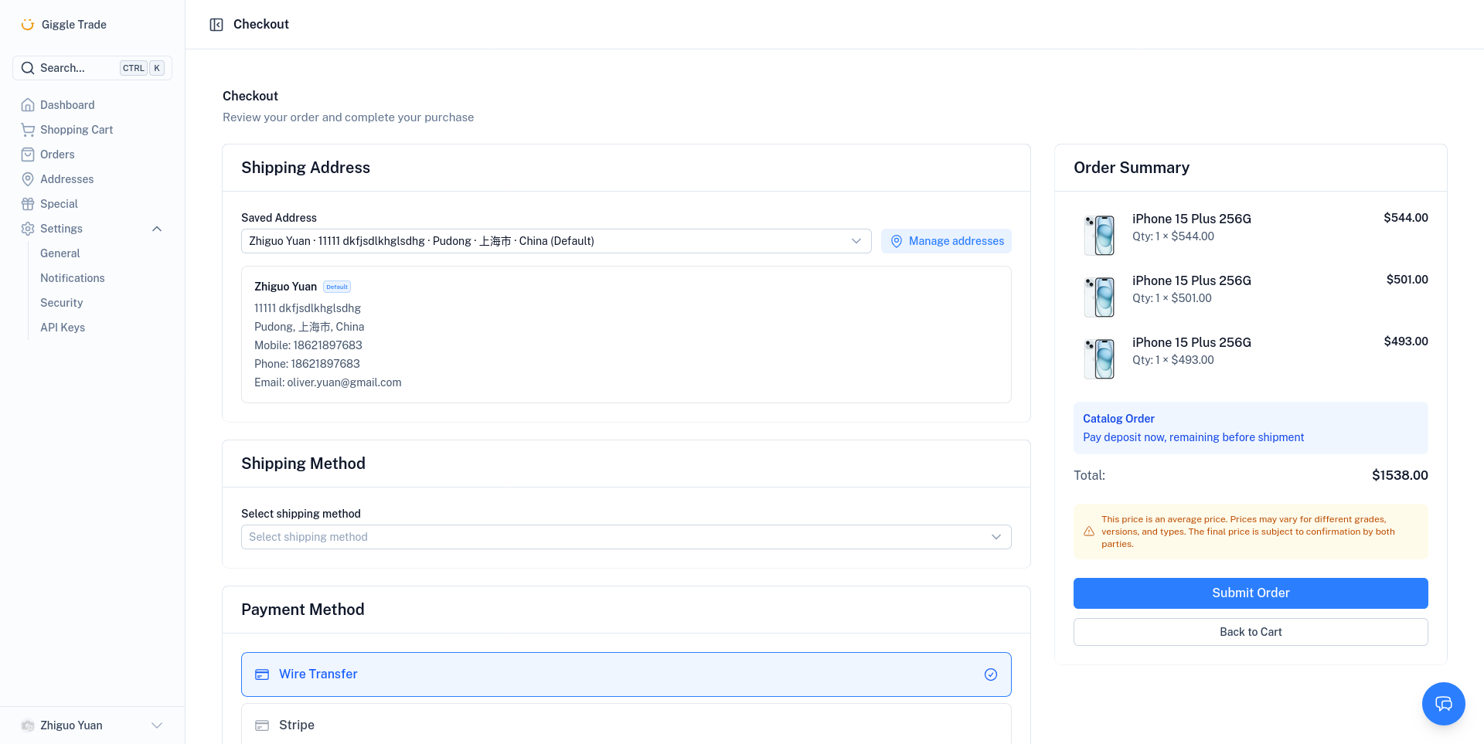
Task: Click the Orders icon in sidebar
Action: 28,154
